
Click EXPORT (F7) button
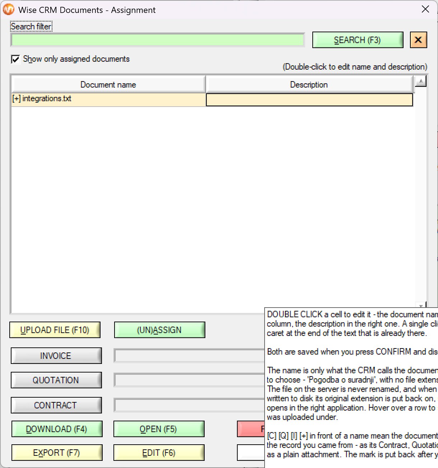(57, 453)
